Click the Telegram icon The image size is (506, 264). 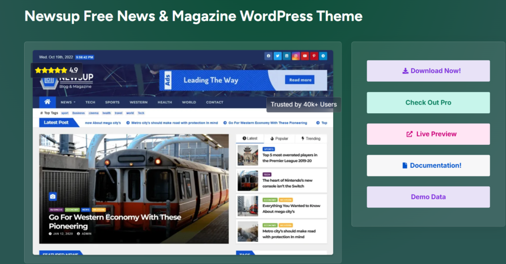pos(323,56)
